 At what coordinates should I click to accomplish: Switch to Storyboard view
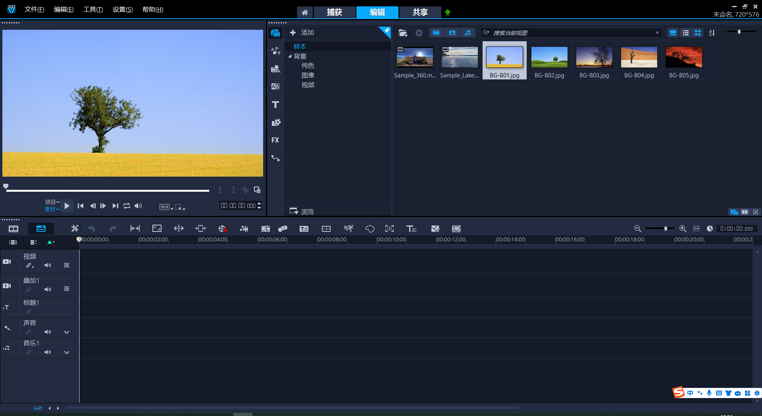(x=13, y=229)
